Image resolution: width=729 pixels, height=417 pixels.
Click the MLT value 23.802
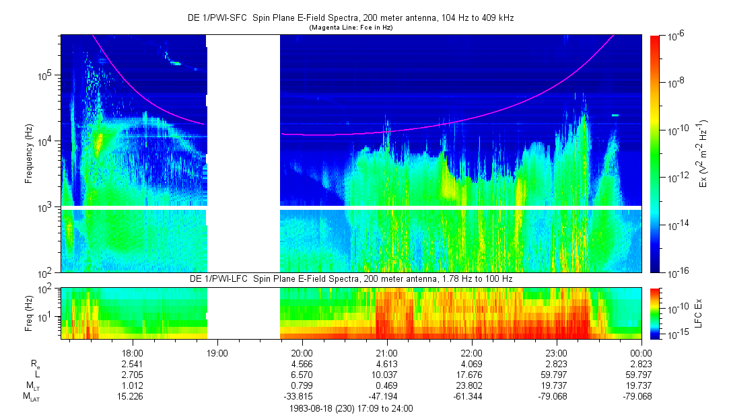tap(471, 385)
